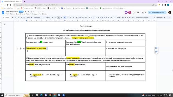
Task: Click the suggest edits icon on right margin
Action: [x=156, y=51]
